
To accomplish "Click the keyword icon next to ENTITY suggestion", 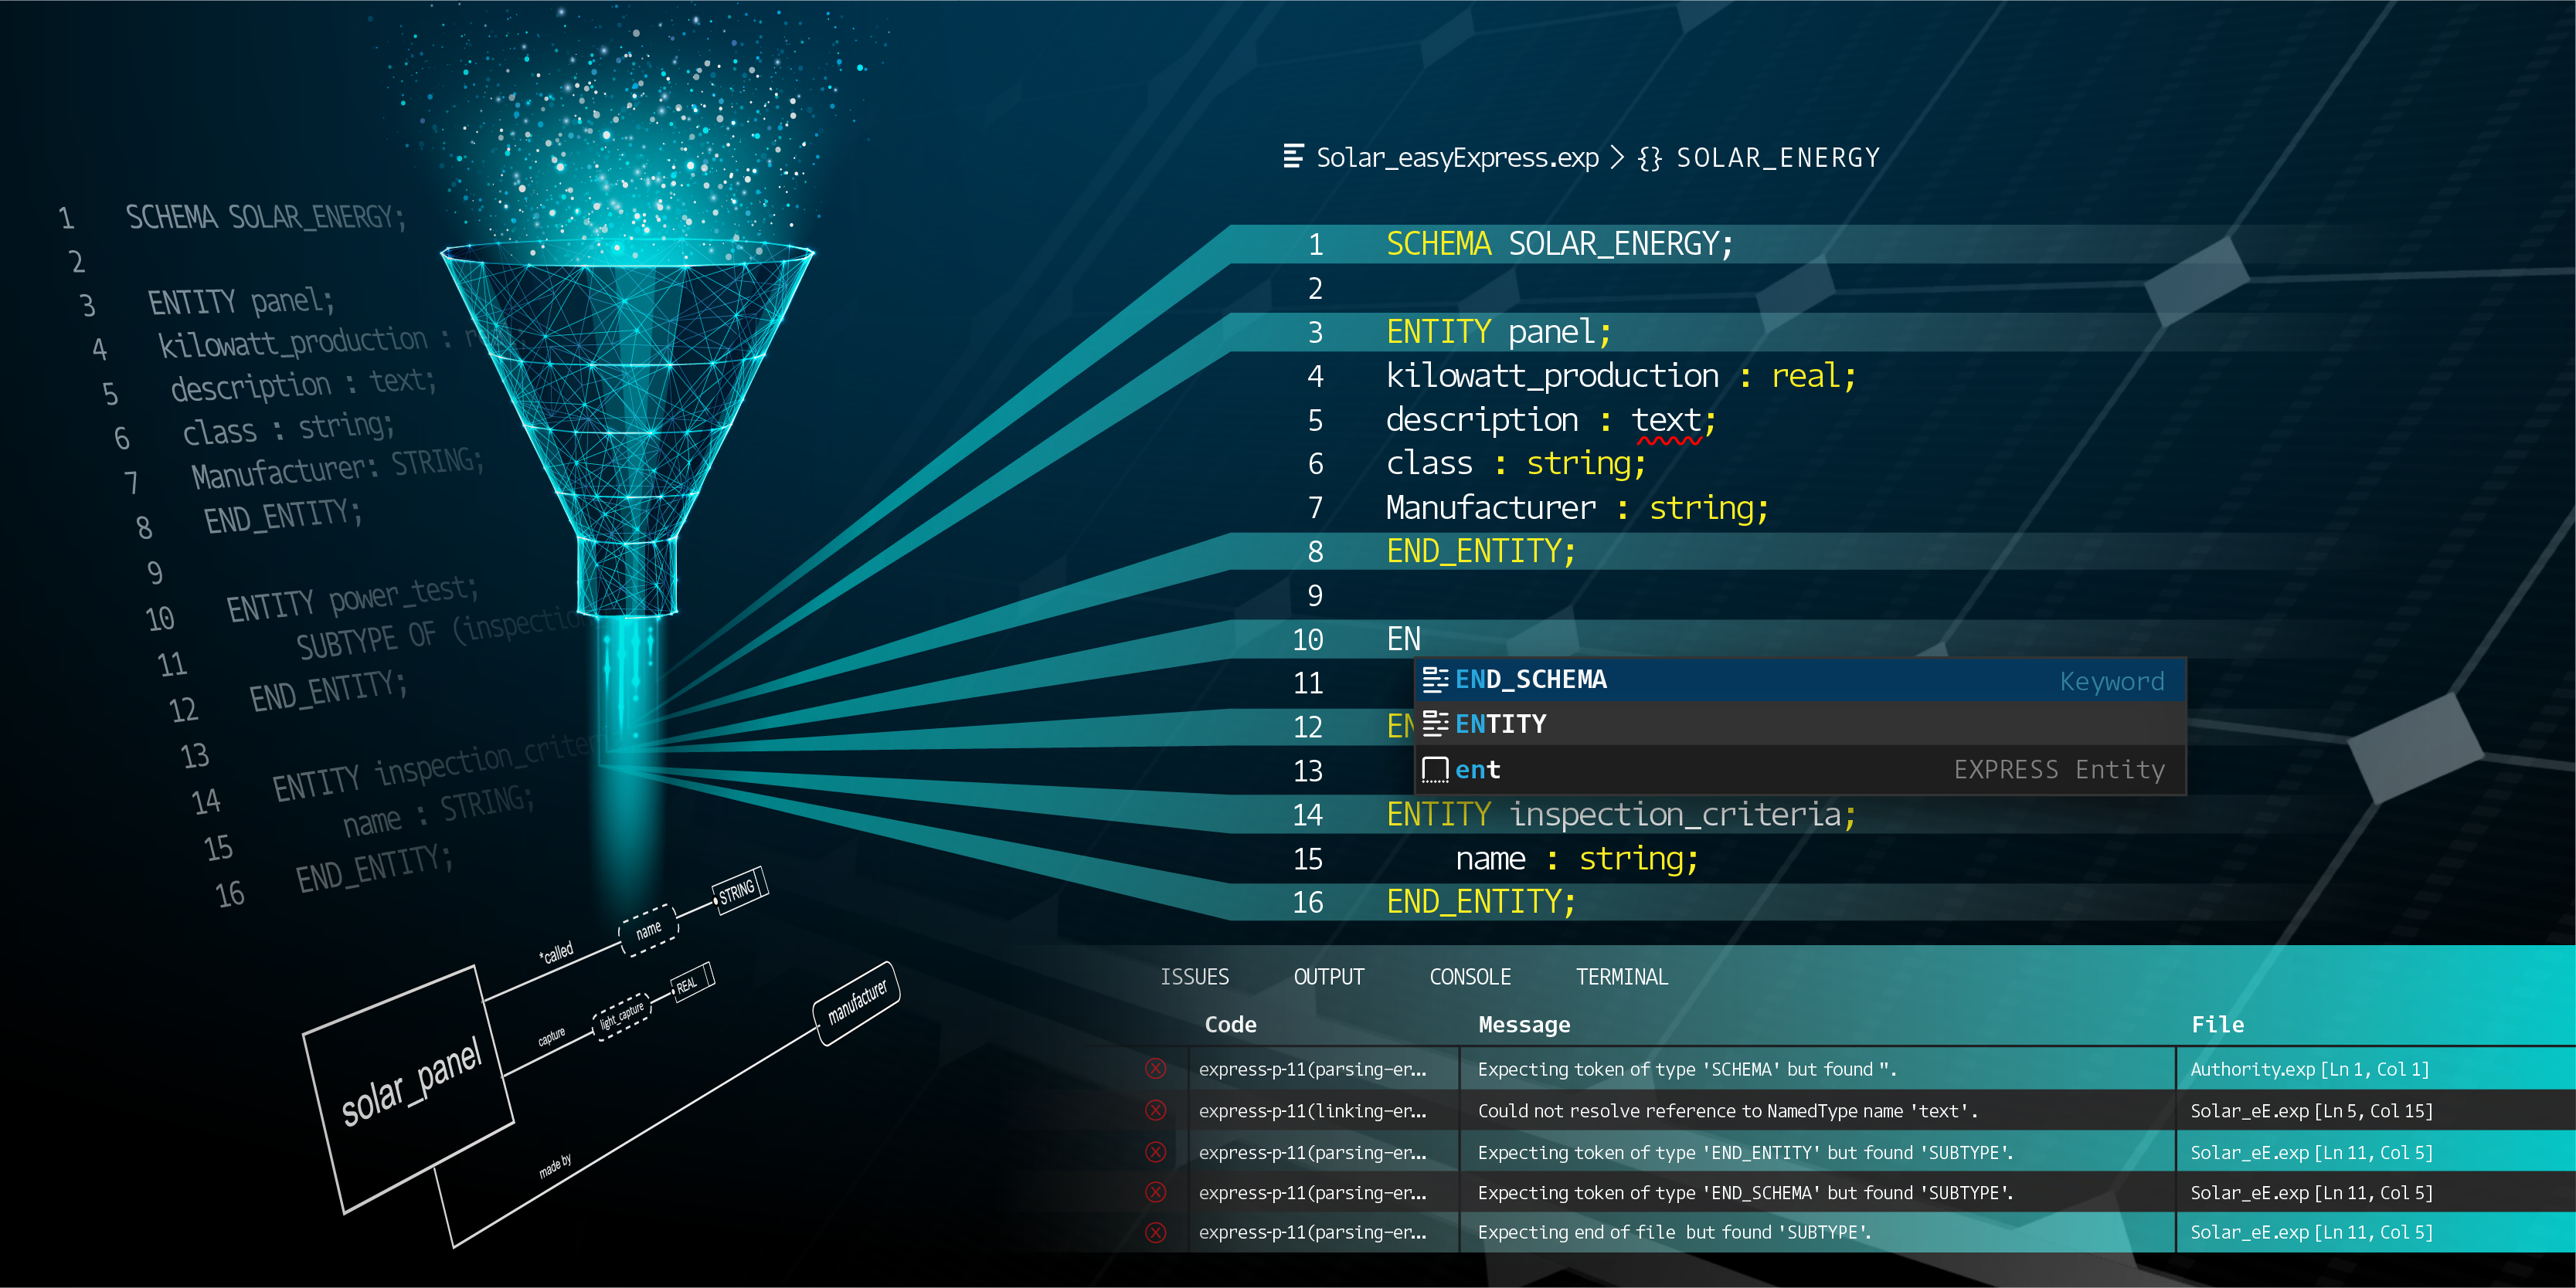I will click(x=1435, y=724).
